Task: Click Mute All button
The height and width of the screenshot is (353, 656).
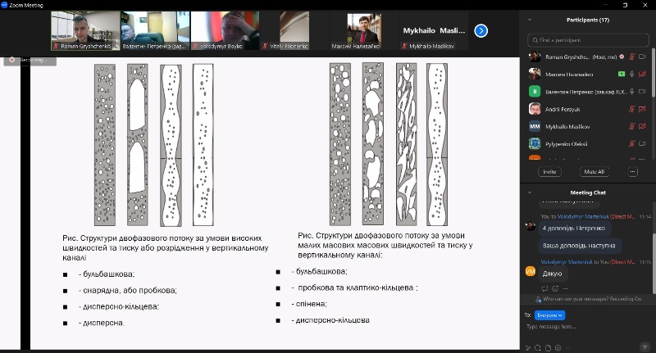Action: (594, 172)
